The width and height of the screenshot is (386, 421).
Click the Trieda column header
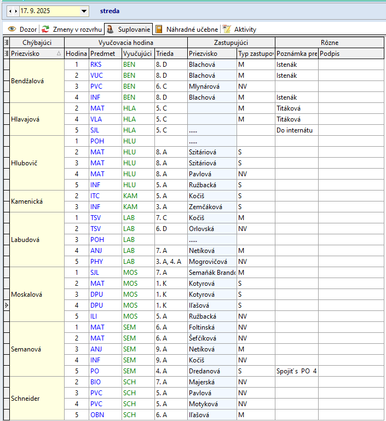[x=171, y=54]
